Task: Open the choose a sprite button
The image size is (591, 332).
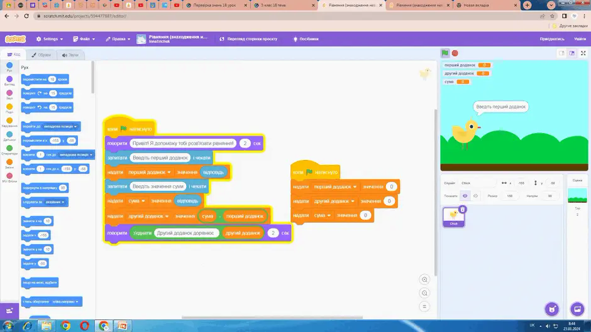Action: coord(552,309)
